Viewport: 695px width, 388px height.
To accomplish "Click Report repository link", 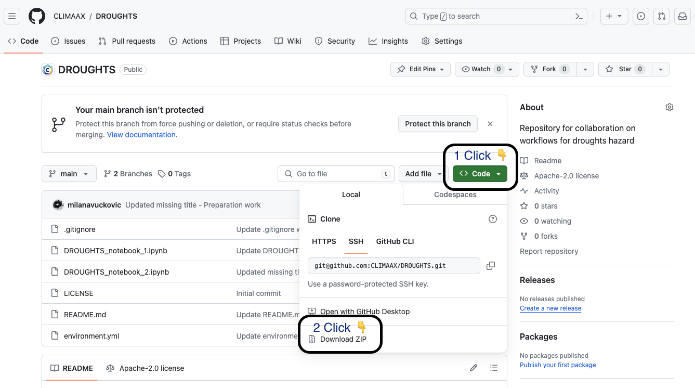I will [549, 251].
